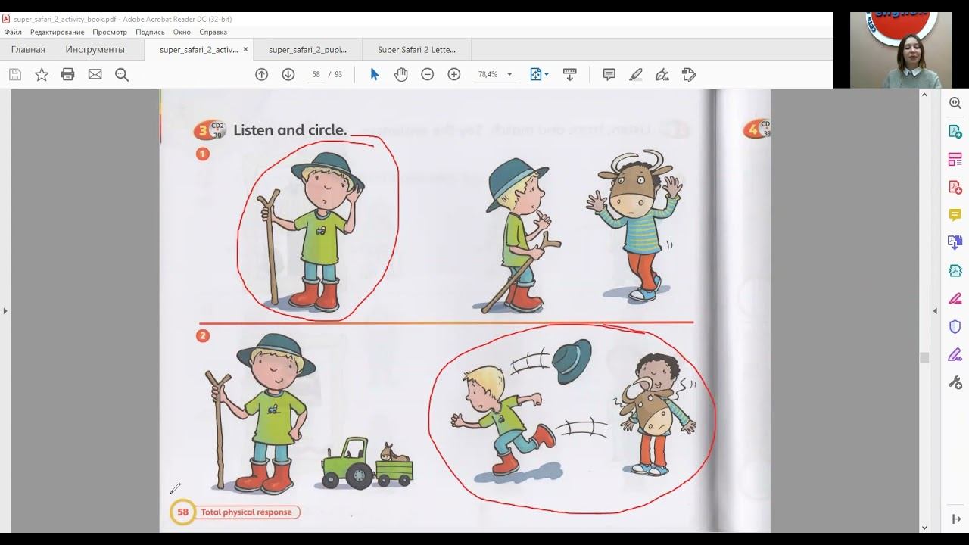Close the super_safari_2_activ... tab

[x=245, y=49]
